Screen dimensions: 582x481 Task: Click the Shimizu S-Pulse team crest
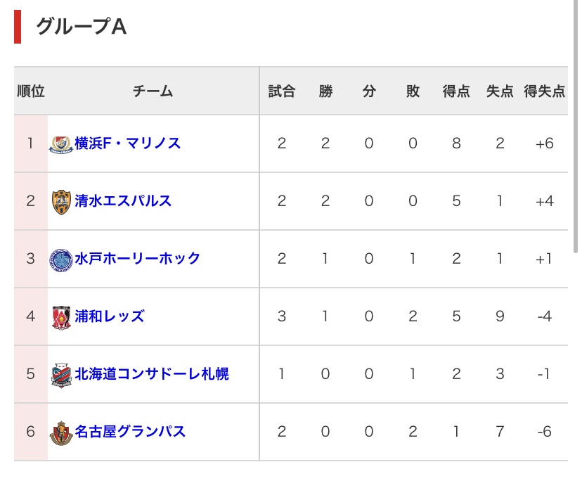[x=61, y=202]
